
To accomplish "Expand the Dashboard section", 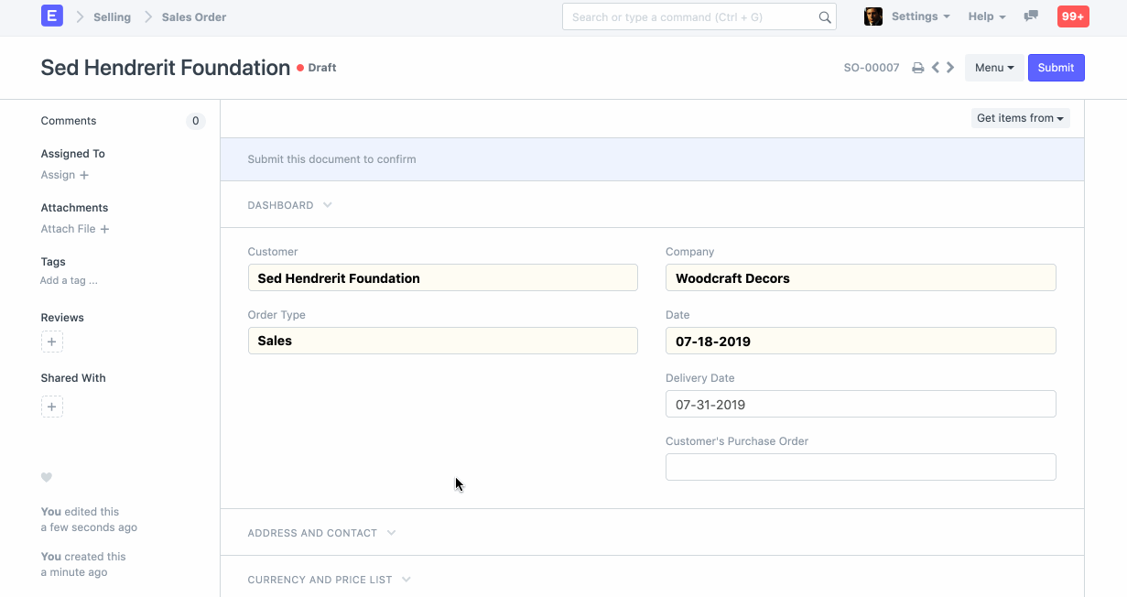I will click(x=289, y=205).
